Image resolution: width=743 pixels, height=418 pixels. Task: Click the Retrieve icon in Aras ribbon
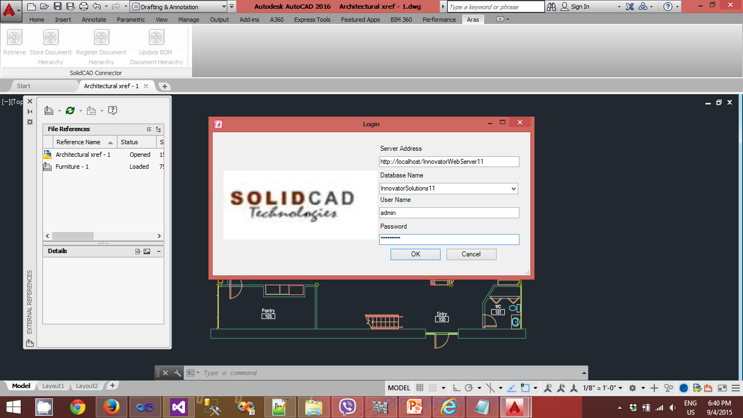point(14,38)
